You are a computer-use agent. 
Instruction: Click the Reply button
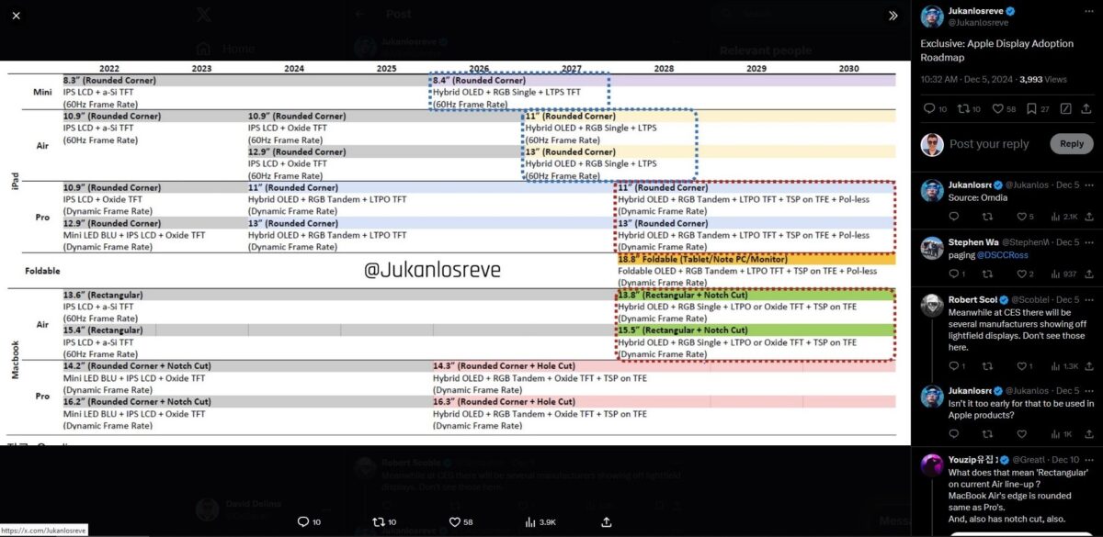pos(1072,143)
